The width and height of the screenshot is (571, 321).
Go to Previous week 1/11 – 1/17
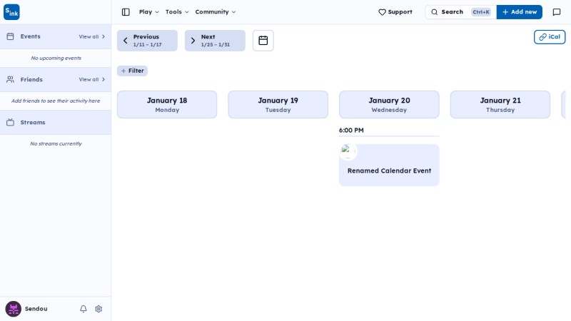click(x=147, y=41)
